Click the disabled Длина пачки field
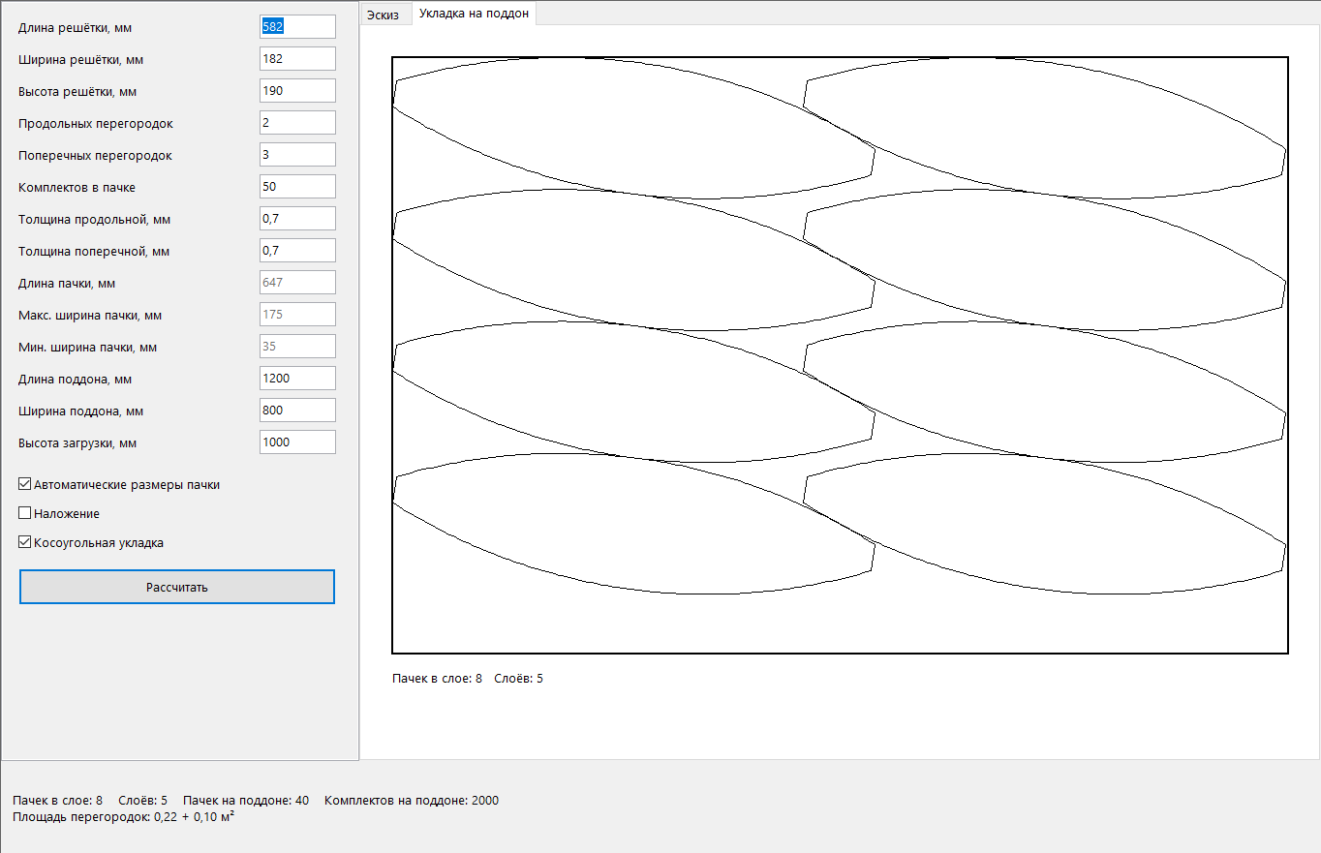Image resolution: width=1321 pixels, height=853 pixels. click(x=297, y=283)
